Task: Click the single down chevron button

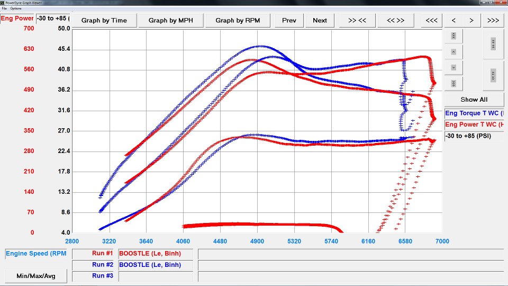Action: (453, 68)
